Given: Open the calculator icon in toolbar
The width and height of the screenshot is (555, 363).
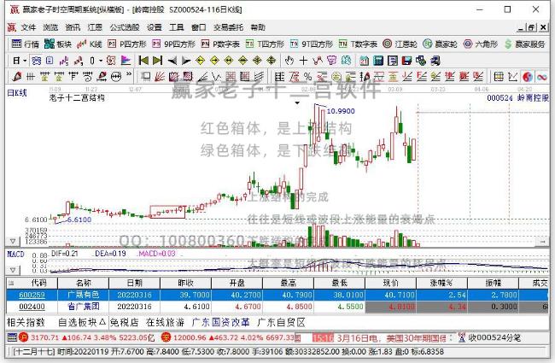Looking at the screenshot, I should (x=378, y=61).
